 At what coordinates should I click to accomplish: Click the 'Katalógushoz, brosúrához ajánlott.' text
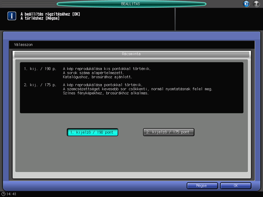pos(97,77)
